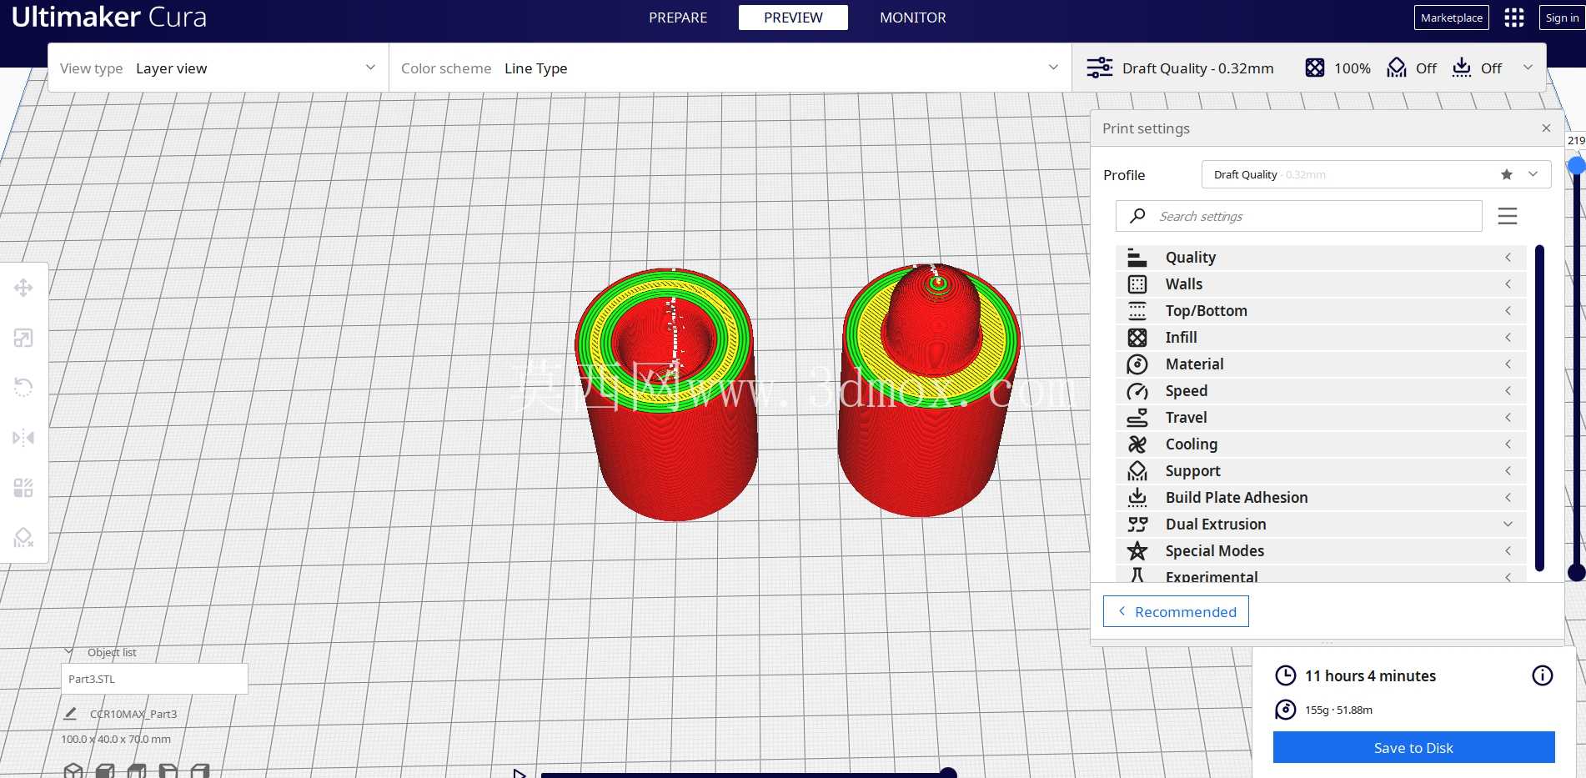Click the Sign in button
Viewport: 1586px width, 778px height.
[1562, 18]
